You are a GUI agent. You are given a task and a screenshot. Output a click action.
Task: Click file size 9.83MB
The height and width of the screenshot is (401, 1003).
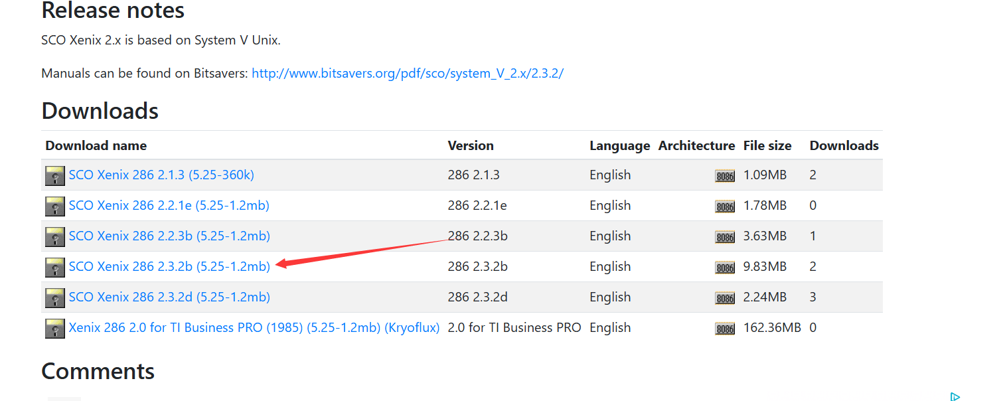tap(765, 267)
